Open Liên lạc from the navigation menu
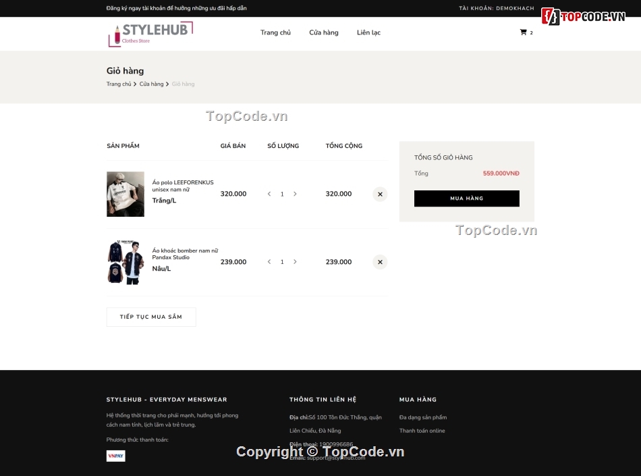Viewport: 641px width, 476px height. coord(368,32)
